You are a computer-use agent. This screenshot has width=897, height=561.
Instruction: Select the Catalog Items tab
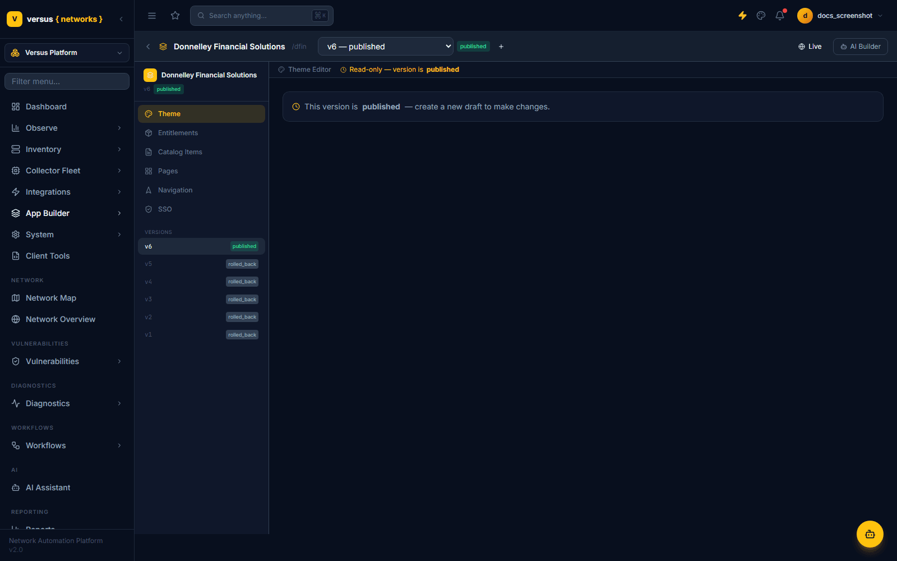pyautogui.click(x=201, y=152)
